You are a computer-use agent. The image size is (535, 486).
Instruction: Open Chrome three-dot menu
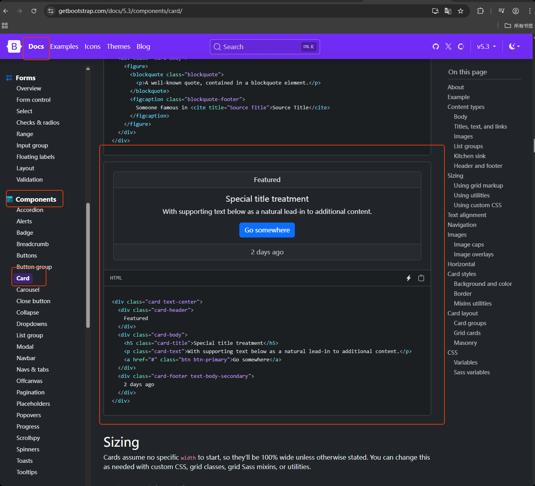(x=530, y=11)
